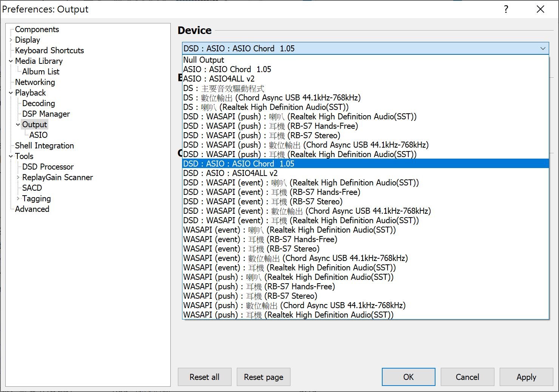
Task: Open the Device combo box dropdown arrow
Action: coord(543,48)
